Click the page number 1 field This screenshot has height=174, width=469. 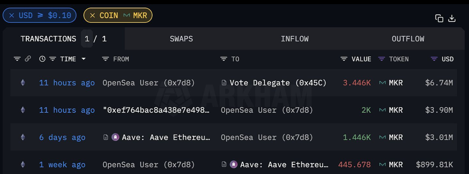coord(87,39)
